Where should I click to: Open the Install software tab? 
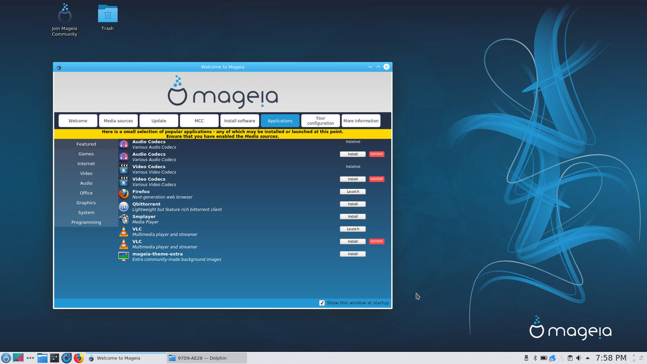(239, 121)
